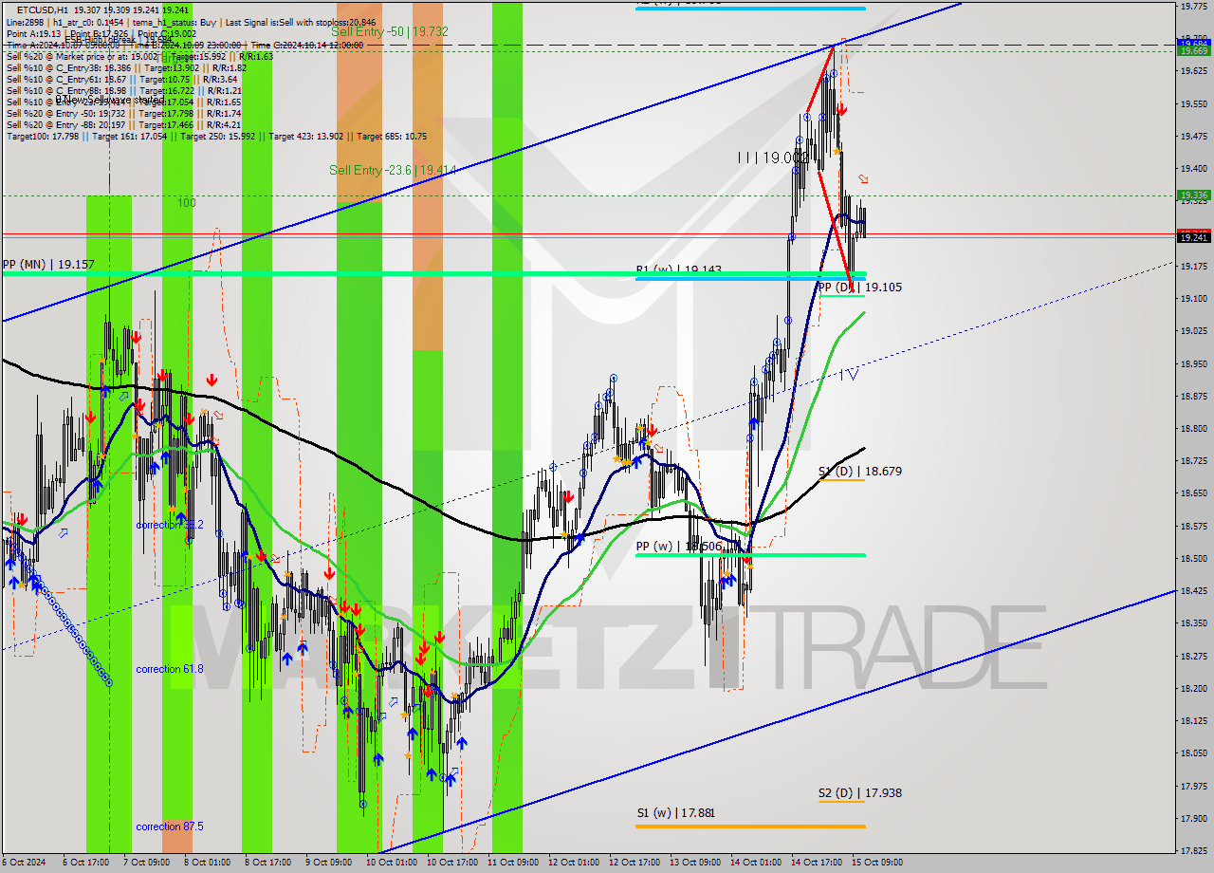Click the 'correction 38.2' label
Screen dimensions: 1214x873
(170, 525)
